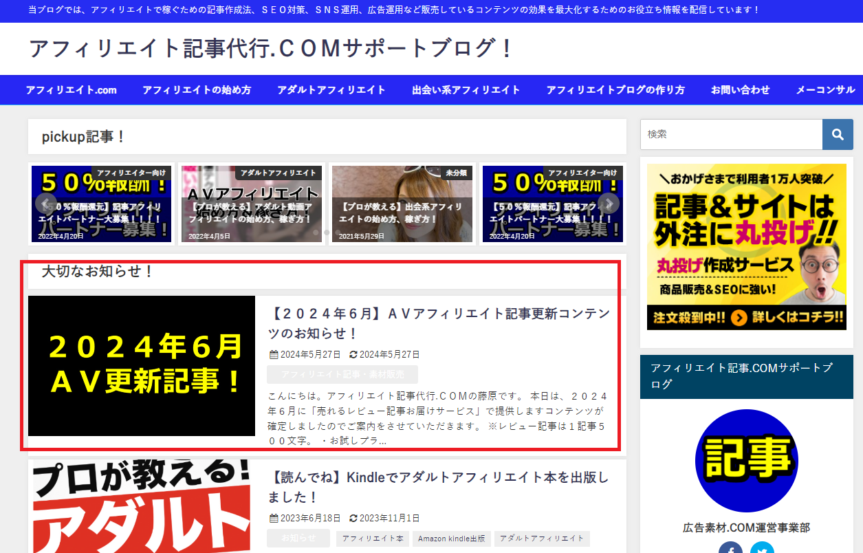Click the carousel previous arrow
863x553 pixels.
(x=45, y=204)
